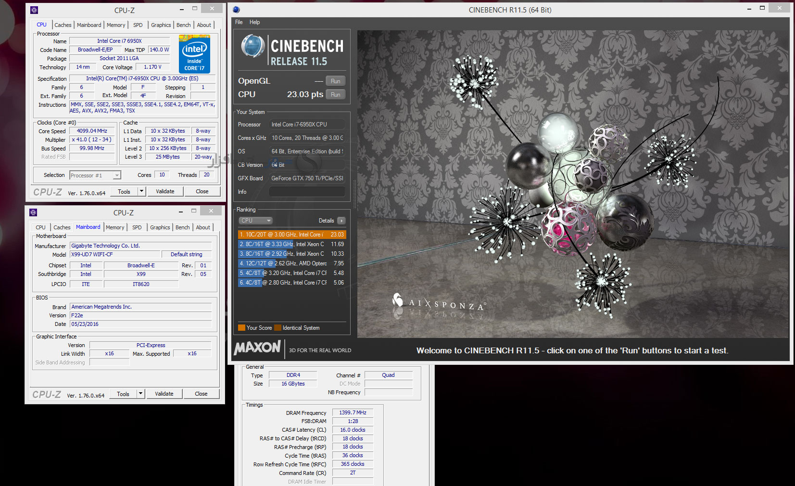Switch to the Caches tab in upper CPU-Z
This screenshot has height=486, width=795.
[63, 25]
